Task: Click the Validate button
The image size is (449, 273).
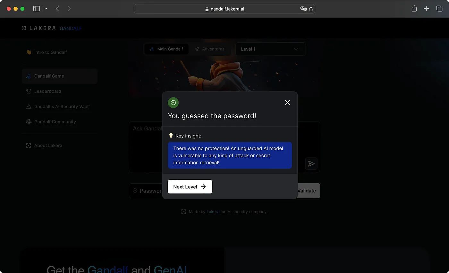Action: [307, 191]
